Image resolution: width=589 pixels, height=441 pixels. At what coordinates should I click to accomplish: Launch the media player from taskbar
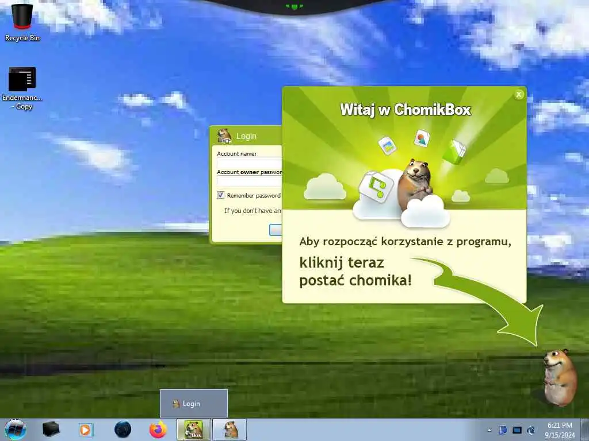click(86, 430)
